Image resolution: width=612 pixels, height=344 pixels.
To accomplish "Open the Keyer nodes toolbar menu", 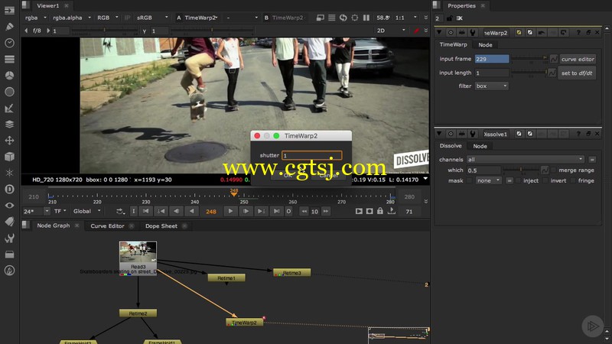I will (x=9, y=108).
